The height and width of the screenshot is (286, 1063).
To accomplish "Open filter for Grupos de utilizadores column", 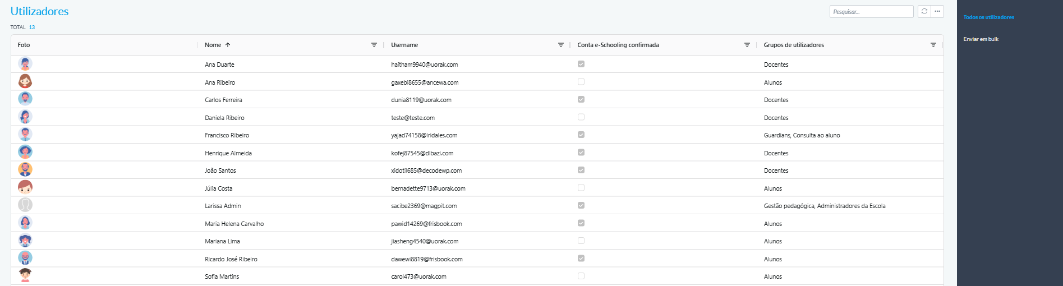I will click(933, 45).
